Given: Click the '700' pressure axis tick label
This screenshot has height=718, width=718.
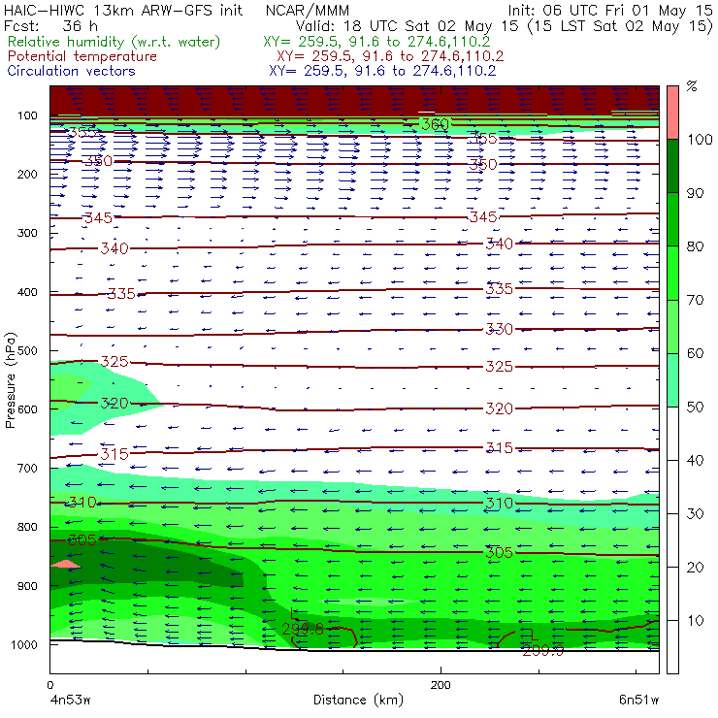Looking at the screenshot, I should 27,468.
